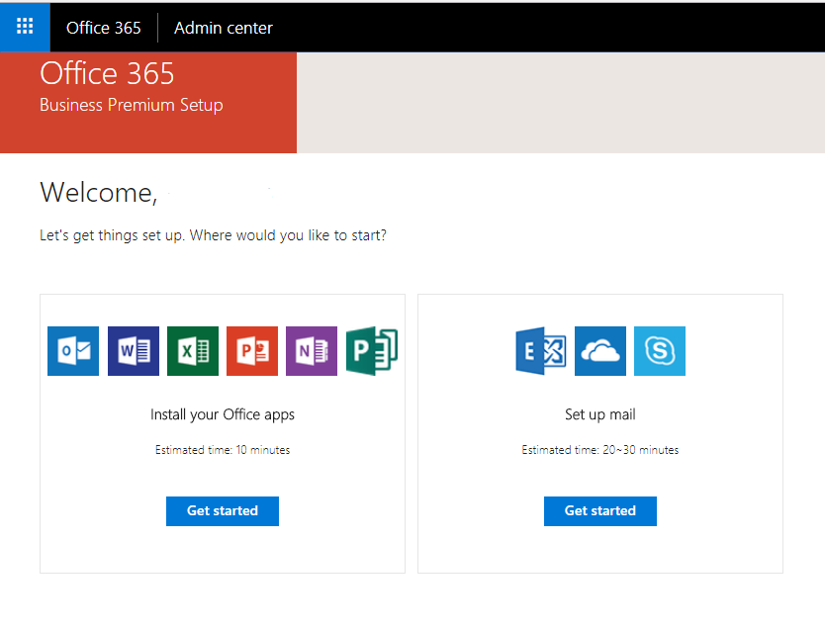The height and width of the screenshot is (631, 825).
Task: Click the OneNote app icon
Action: 312,351
